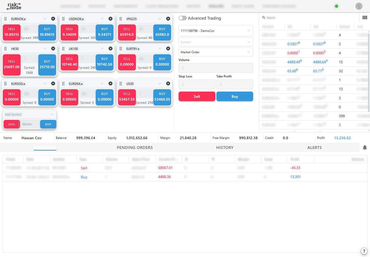The width and height of the screenshot is (370, 257).
Task: Close the HK50 symbol card
Action: [53, 49]
